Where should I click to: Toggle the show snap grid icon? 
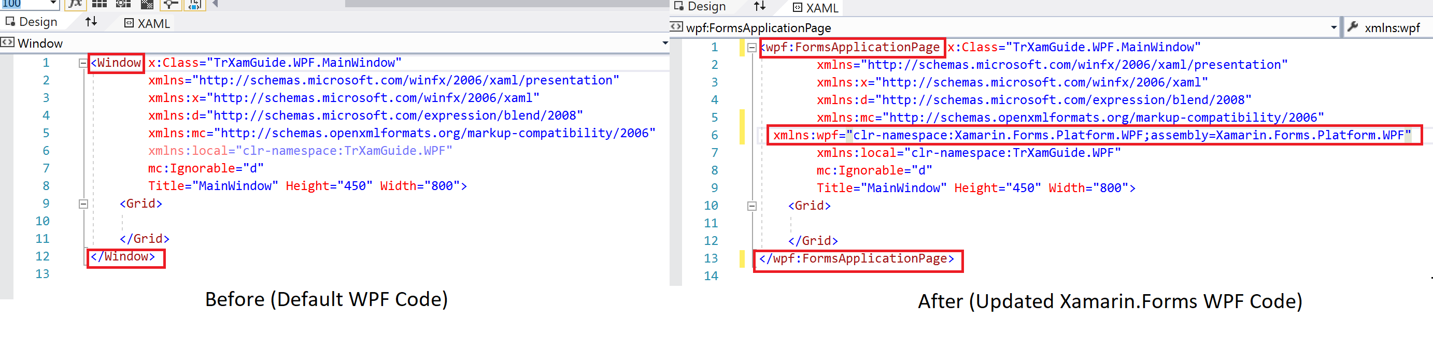[x=100, y=4]
